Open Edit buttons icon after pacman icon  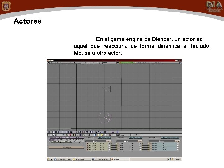coord(84,135)
